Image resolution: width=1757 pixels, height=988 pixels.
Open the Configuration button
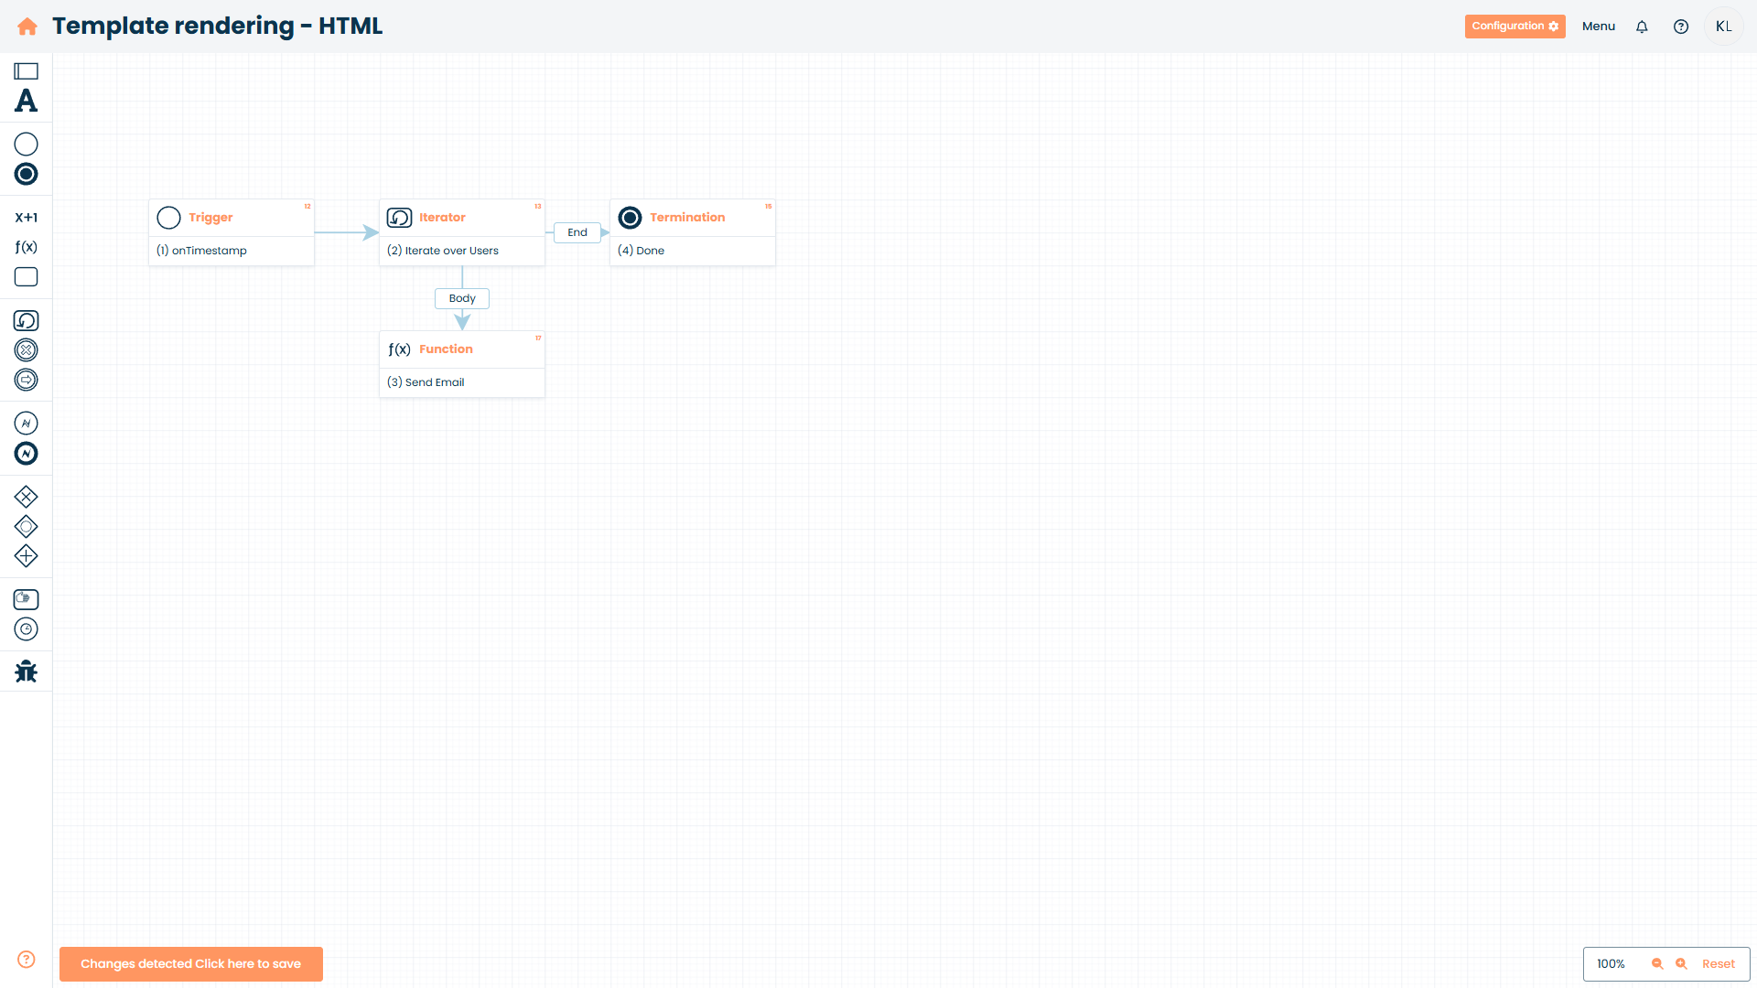[x=1514, y=27]
